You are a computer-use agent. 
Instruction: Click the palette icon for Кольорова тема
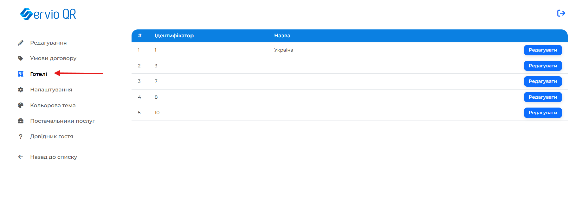(21, 105)
